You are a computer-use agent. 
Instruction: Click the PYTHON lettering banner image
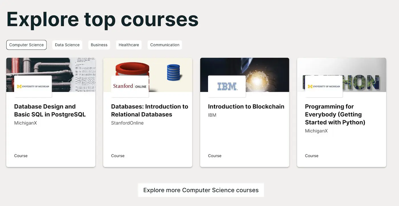[x=341, y=75]
